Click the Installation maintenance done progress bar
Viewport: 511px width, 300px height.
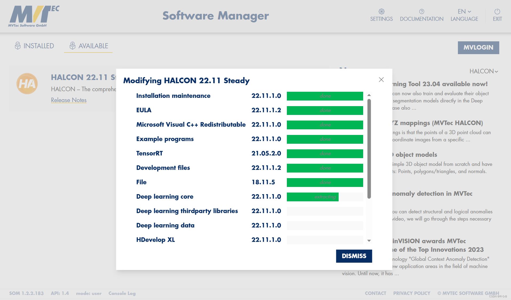[325, 96]
